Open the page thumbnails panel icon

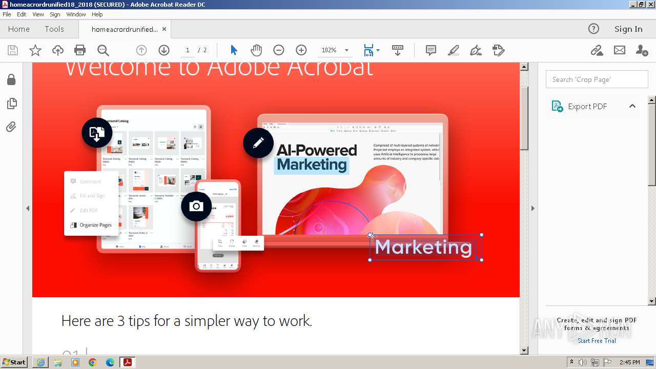tap(11, 104)
